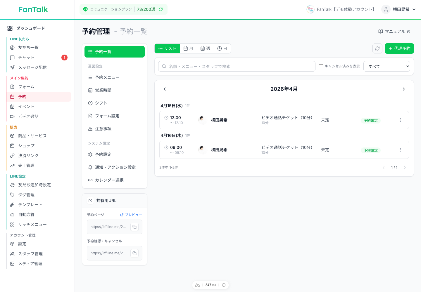Open スタッフ管理 in sidebar
The height and width of the screenshot is (292, 421).
pyautogui.click(x=39, y=254)
